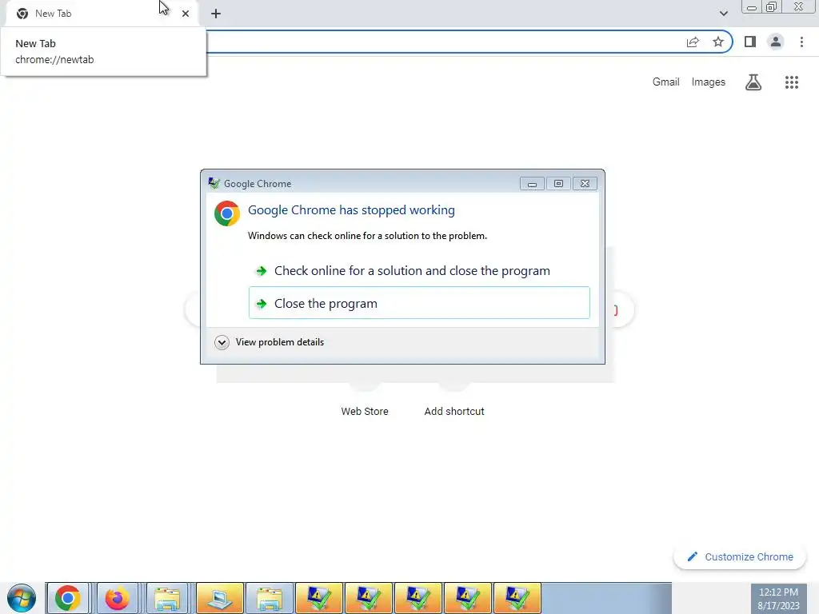Screen dimensions: 819x614
Task: Open Chrome three-dot menu
Action: [801, 42]
